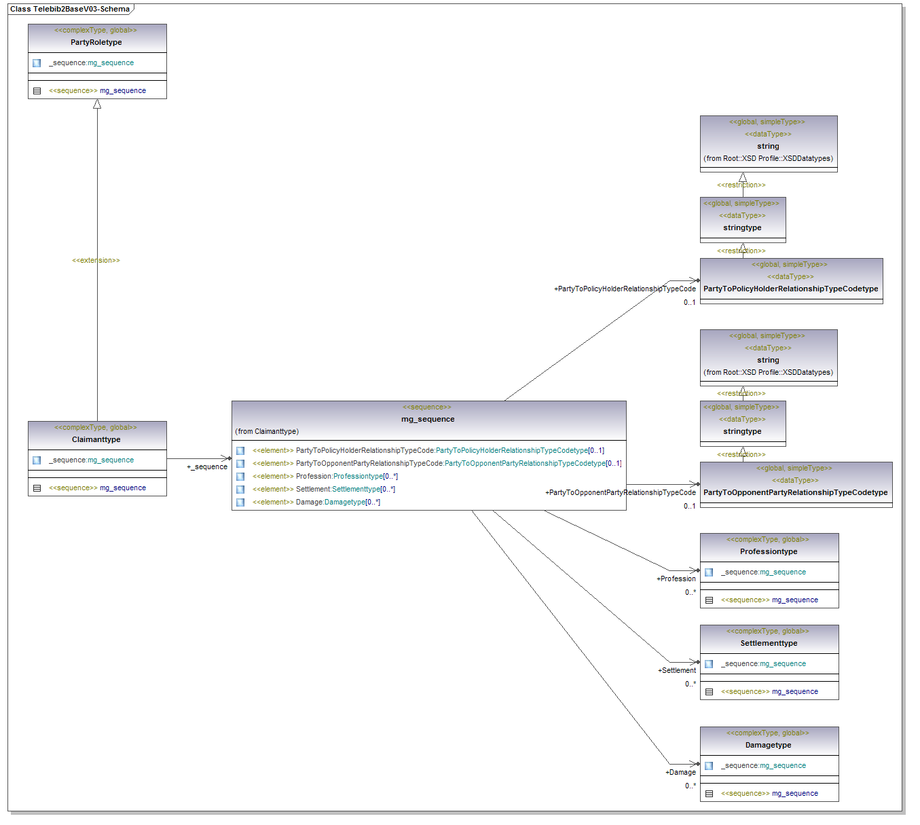Click the sequence operation icon in PartyRoletype
The image size is (920, 825).
click(x=37, y=91)
